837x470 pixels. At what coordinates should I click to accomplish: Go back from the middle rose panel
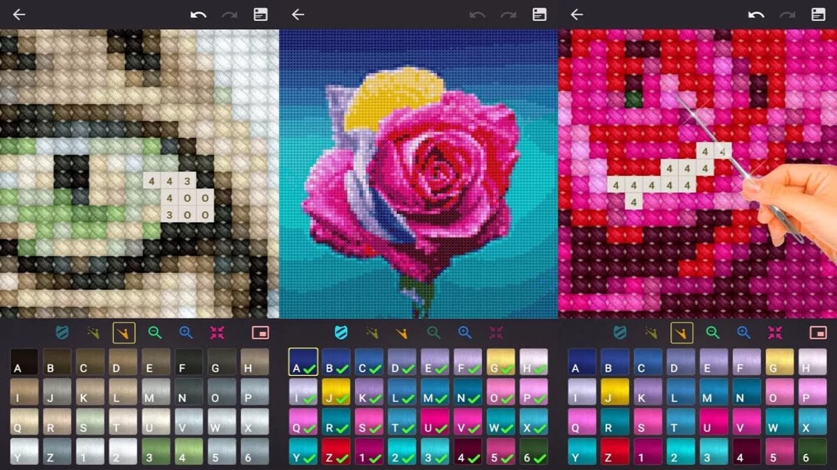point(298,15)
